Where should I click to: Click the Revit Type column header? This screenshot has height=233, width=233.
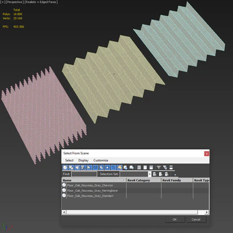tap(201, 181)
